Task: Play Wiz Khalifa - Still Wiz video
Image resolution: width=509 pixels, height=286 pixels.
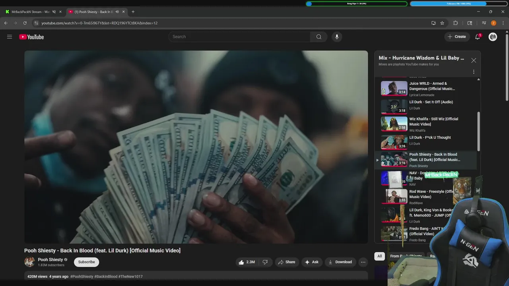Action: click(428, 124)
